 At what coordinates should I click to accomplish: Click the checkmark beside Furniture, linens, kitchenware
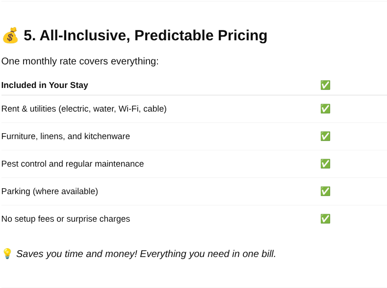(x=325, y=136)
